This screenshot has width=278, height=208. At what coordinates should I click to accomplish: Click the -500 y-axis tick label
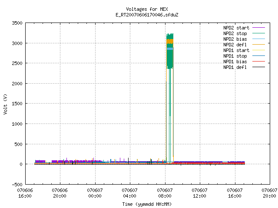point(17,185)
